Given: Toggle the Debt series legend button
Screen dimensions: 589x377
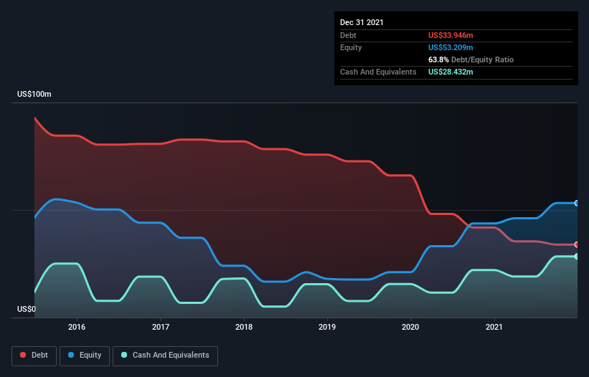Looking at the screenshot, I should [x=34, y=355].
